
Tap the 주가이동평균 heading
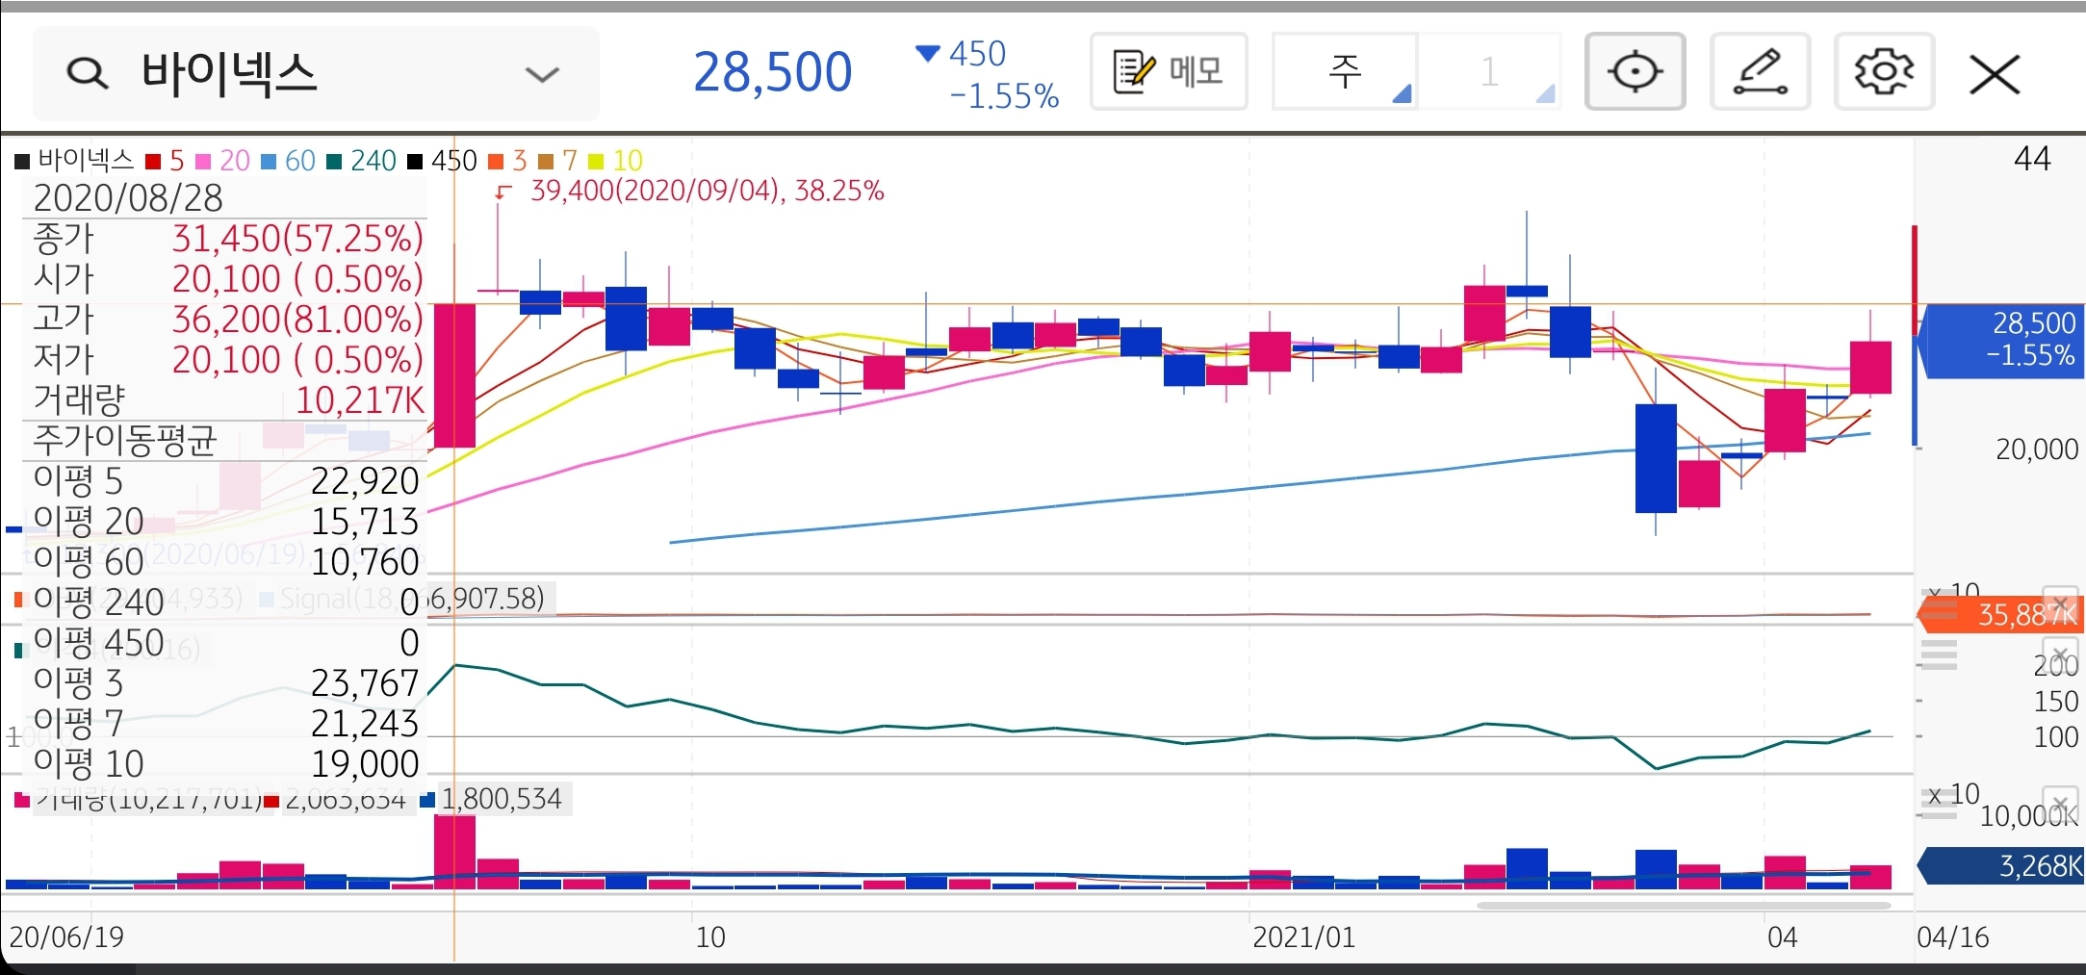(124, 441)
